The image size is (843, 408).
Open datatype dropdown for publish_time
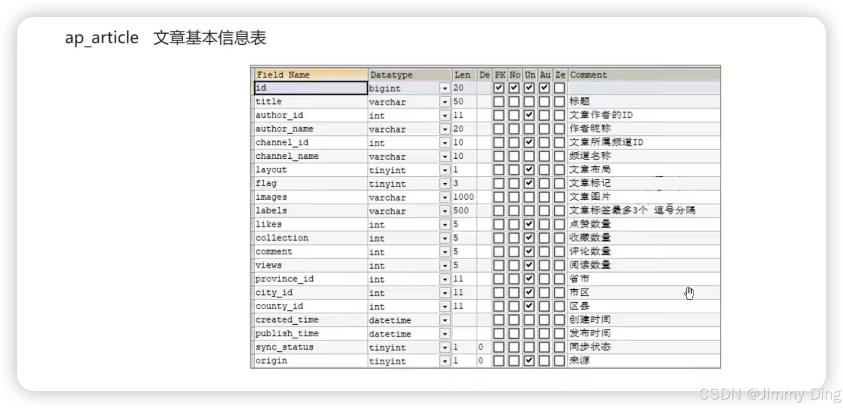[445, 334]
